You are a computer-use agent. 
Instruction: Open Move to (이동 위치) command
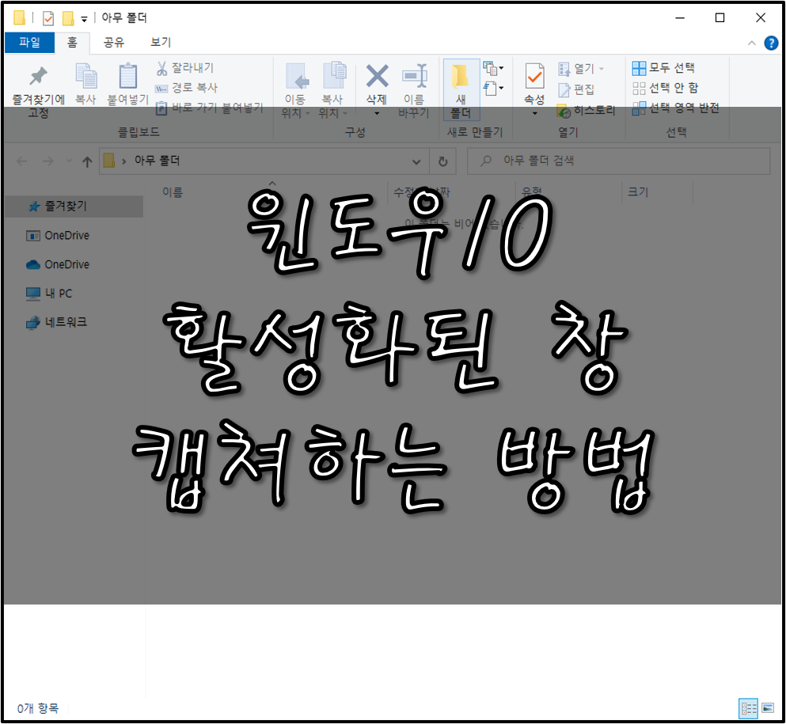295,91
